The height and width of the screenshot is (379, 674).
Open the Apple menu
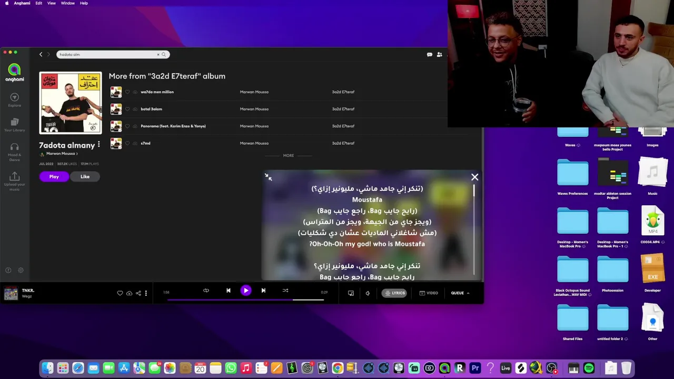[x=6, y=3]
